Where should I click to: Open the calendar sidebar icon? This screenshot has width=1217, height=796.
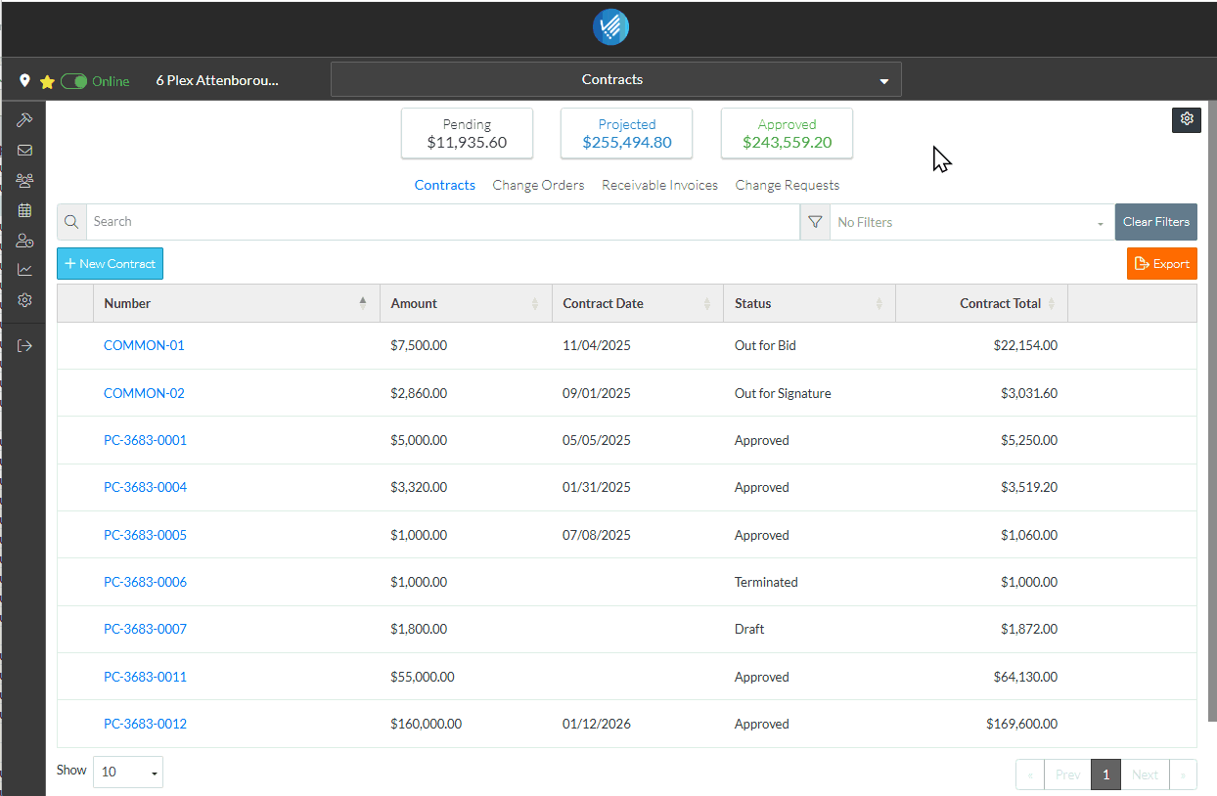[x=24, y=210]
